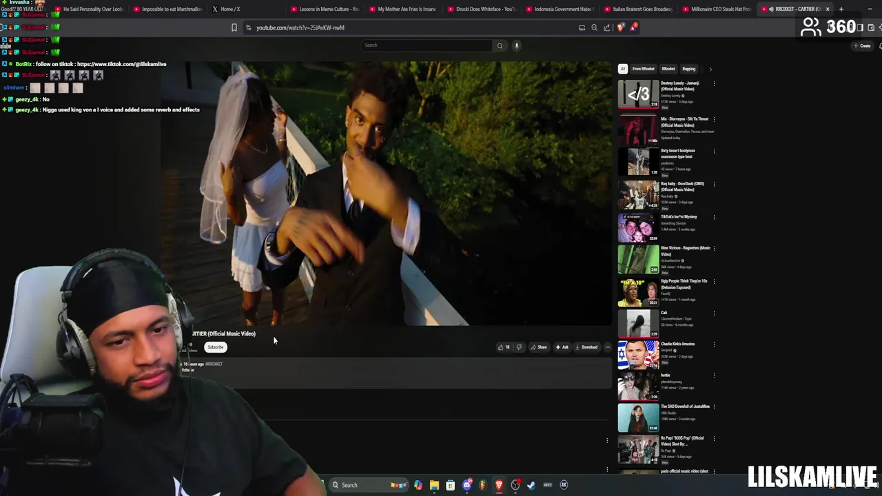Viewport: 882px width, 496px height.
Task: Click the Share button under the video
Action: click(539, 347)
